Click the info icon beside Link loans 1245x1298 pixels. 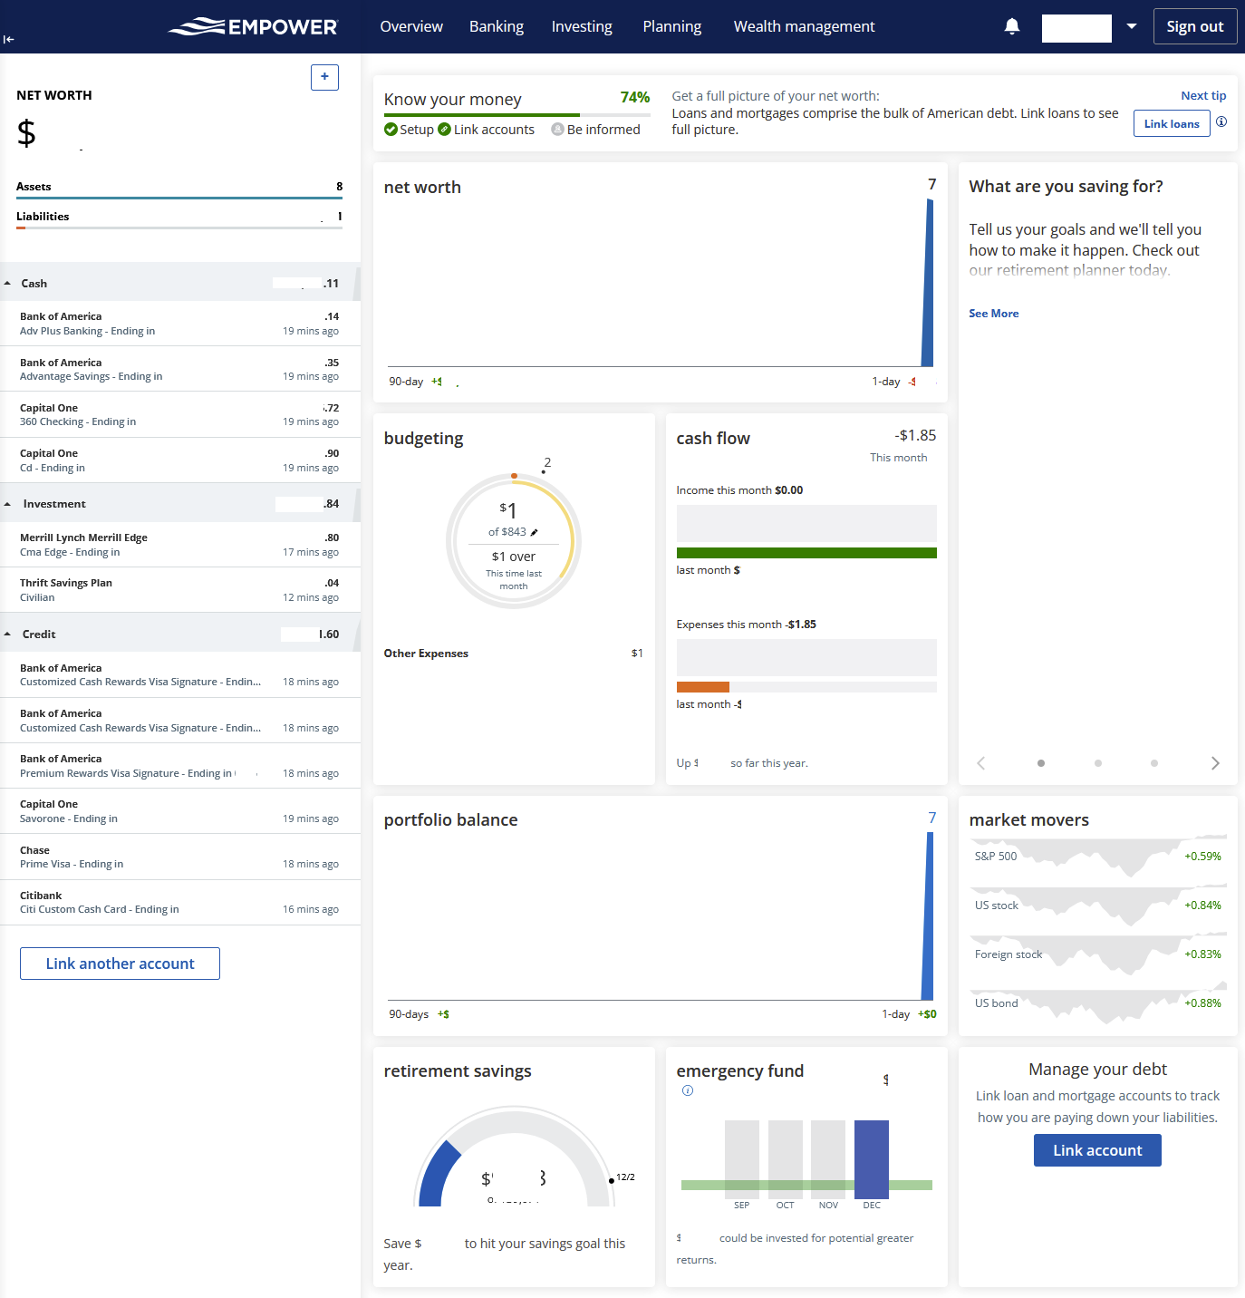[x=1221, y=122]
